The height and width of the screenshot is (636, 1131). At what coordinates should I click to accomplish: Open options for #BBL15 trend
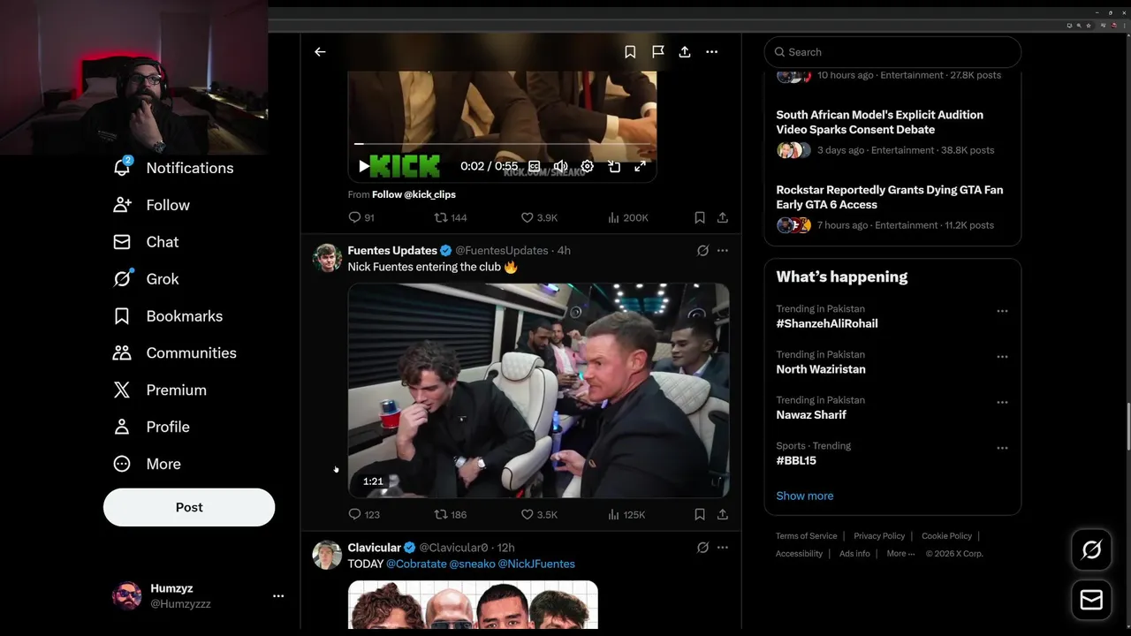(x=1002, y=448)
